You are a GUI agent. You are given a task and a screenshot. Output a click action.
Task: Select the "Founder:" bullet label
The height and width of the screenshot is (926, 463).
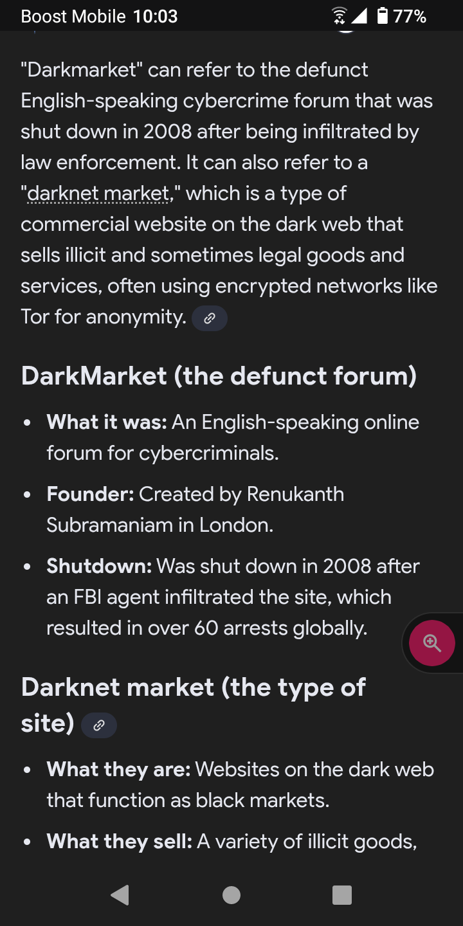pos(90,495)
